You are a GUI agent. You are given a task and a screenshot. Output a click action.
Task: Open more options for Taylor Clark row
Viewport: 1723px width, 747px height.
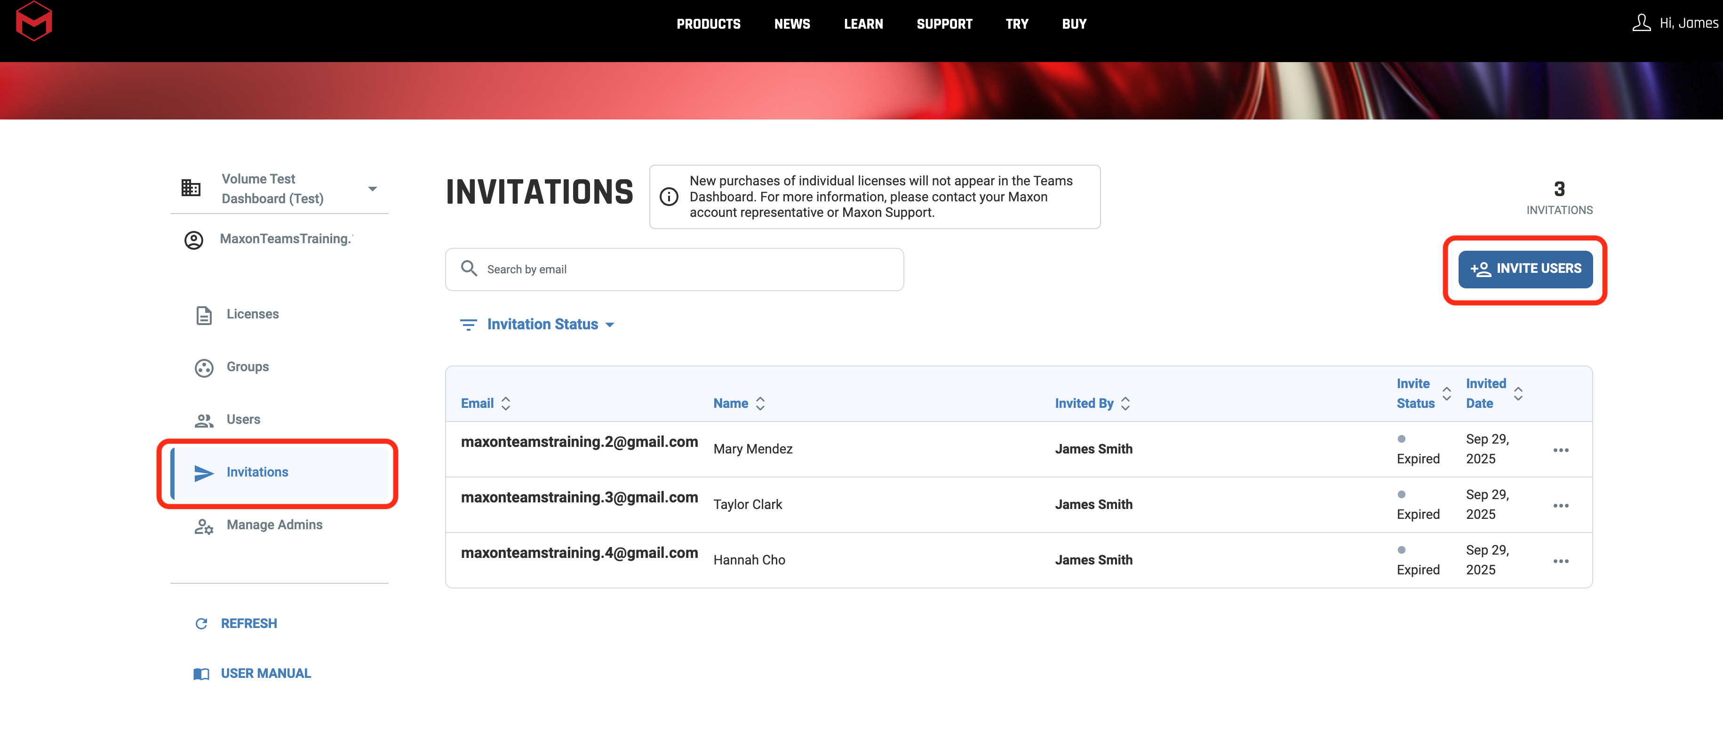tap(1561, 506)
